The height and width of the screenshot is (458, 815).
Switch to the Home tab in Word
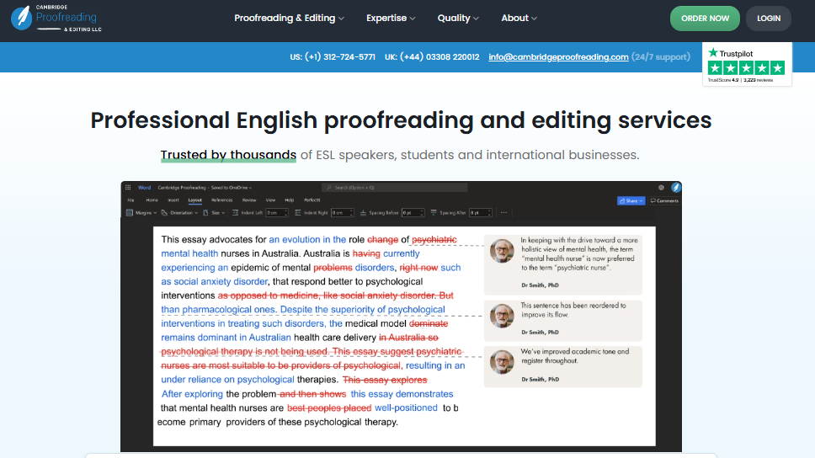[152, 200]
